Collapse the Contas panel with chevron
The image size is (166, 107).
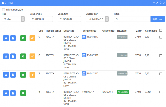[x=154, y=3]
